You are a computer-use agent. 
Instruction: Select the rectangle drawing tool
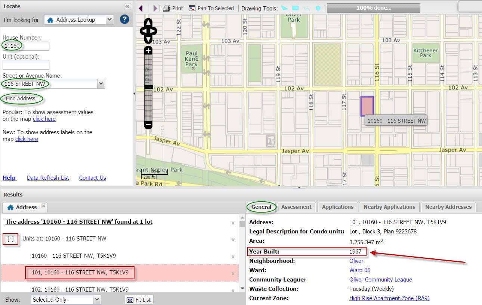(295, 8)
